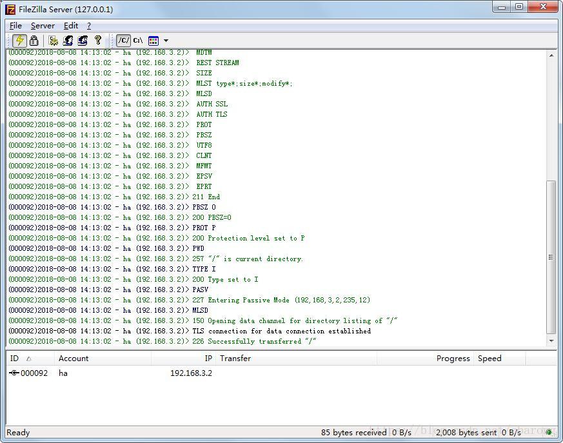Expand the dropdown arrow beside grid icon
The width and height of the screenshot is (563, 443).
click(166, 41)
